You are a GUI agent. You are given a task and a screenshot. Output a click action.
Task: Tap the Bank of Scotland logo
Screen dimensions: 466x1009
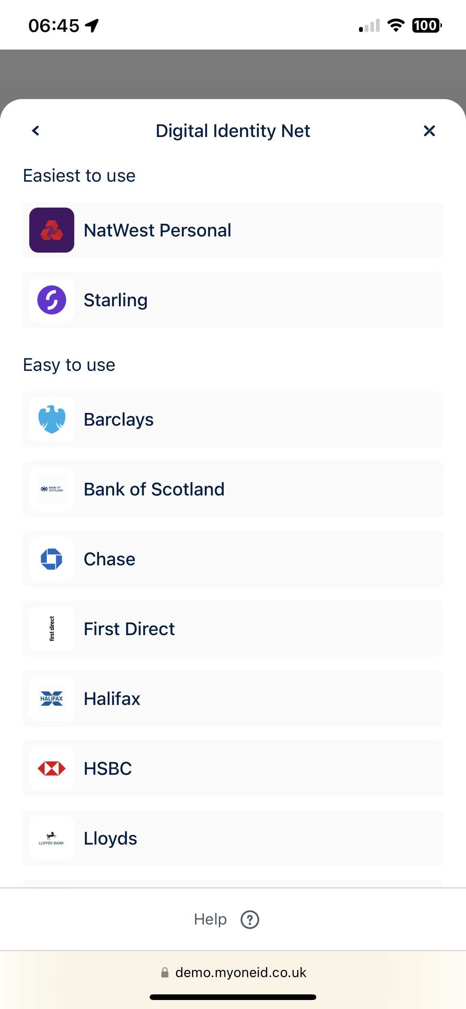[x=52, y=489]
